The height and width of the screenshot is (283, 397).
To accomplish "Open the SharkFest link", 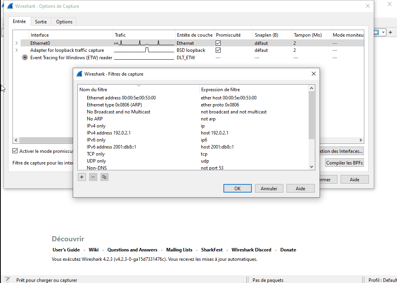I will click(212, 250).
